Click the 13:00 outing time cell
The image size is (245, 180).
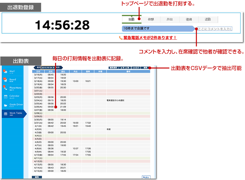pos(76,81)
